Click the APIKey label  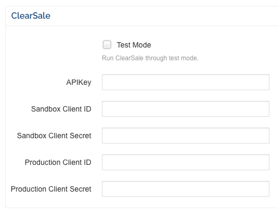78,82
